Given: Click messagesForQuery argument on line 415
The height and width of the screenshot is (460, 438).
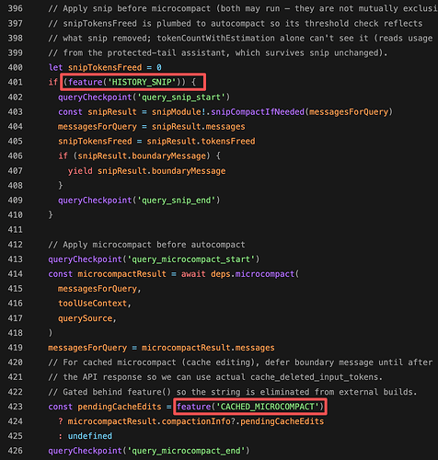Looking at the screenshot, I should [x=98, y=289].
